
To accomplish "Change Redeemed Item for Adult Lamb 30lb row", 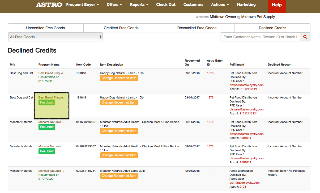I will click(119, 176).
